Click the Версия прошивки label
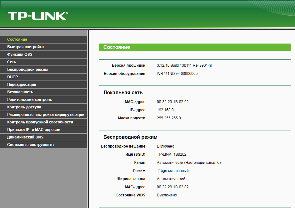Viewport: 295px width, 208px height. 129,65
